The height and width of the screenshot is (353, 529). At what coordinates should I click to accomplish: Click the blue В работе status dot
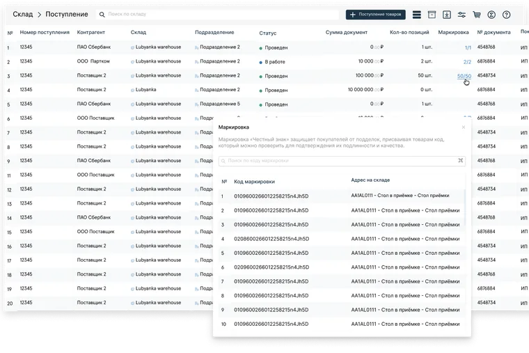click(x=260, y=63)
